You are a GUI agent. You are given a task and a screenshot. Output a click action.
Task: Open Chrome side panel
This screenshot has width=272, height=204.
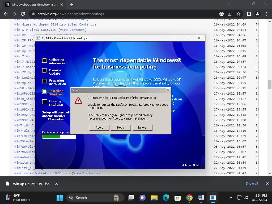point(249,14)
